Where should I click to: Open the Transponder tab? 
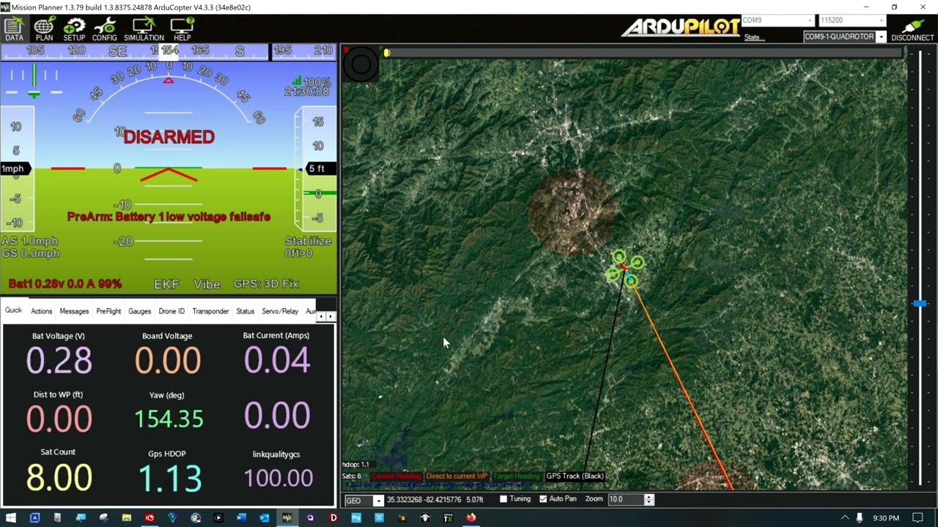tap(210, 311)
